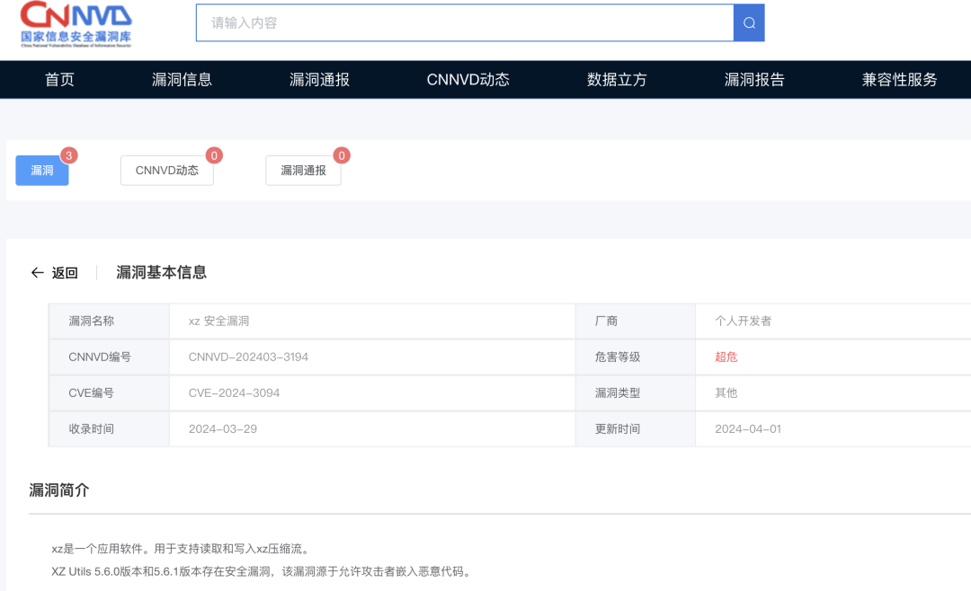The image size is (971, 591).
Task: Click the xz 安全漏洞 name value
Action: [218, 321]
